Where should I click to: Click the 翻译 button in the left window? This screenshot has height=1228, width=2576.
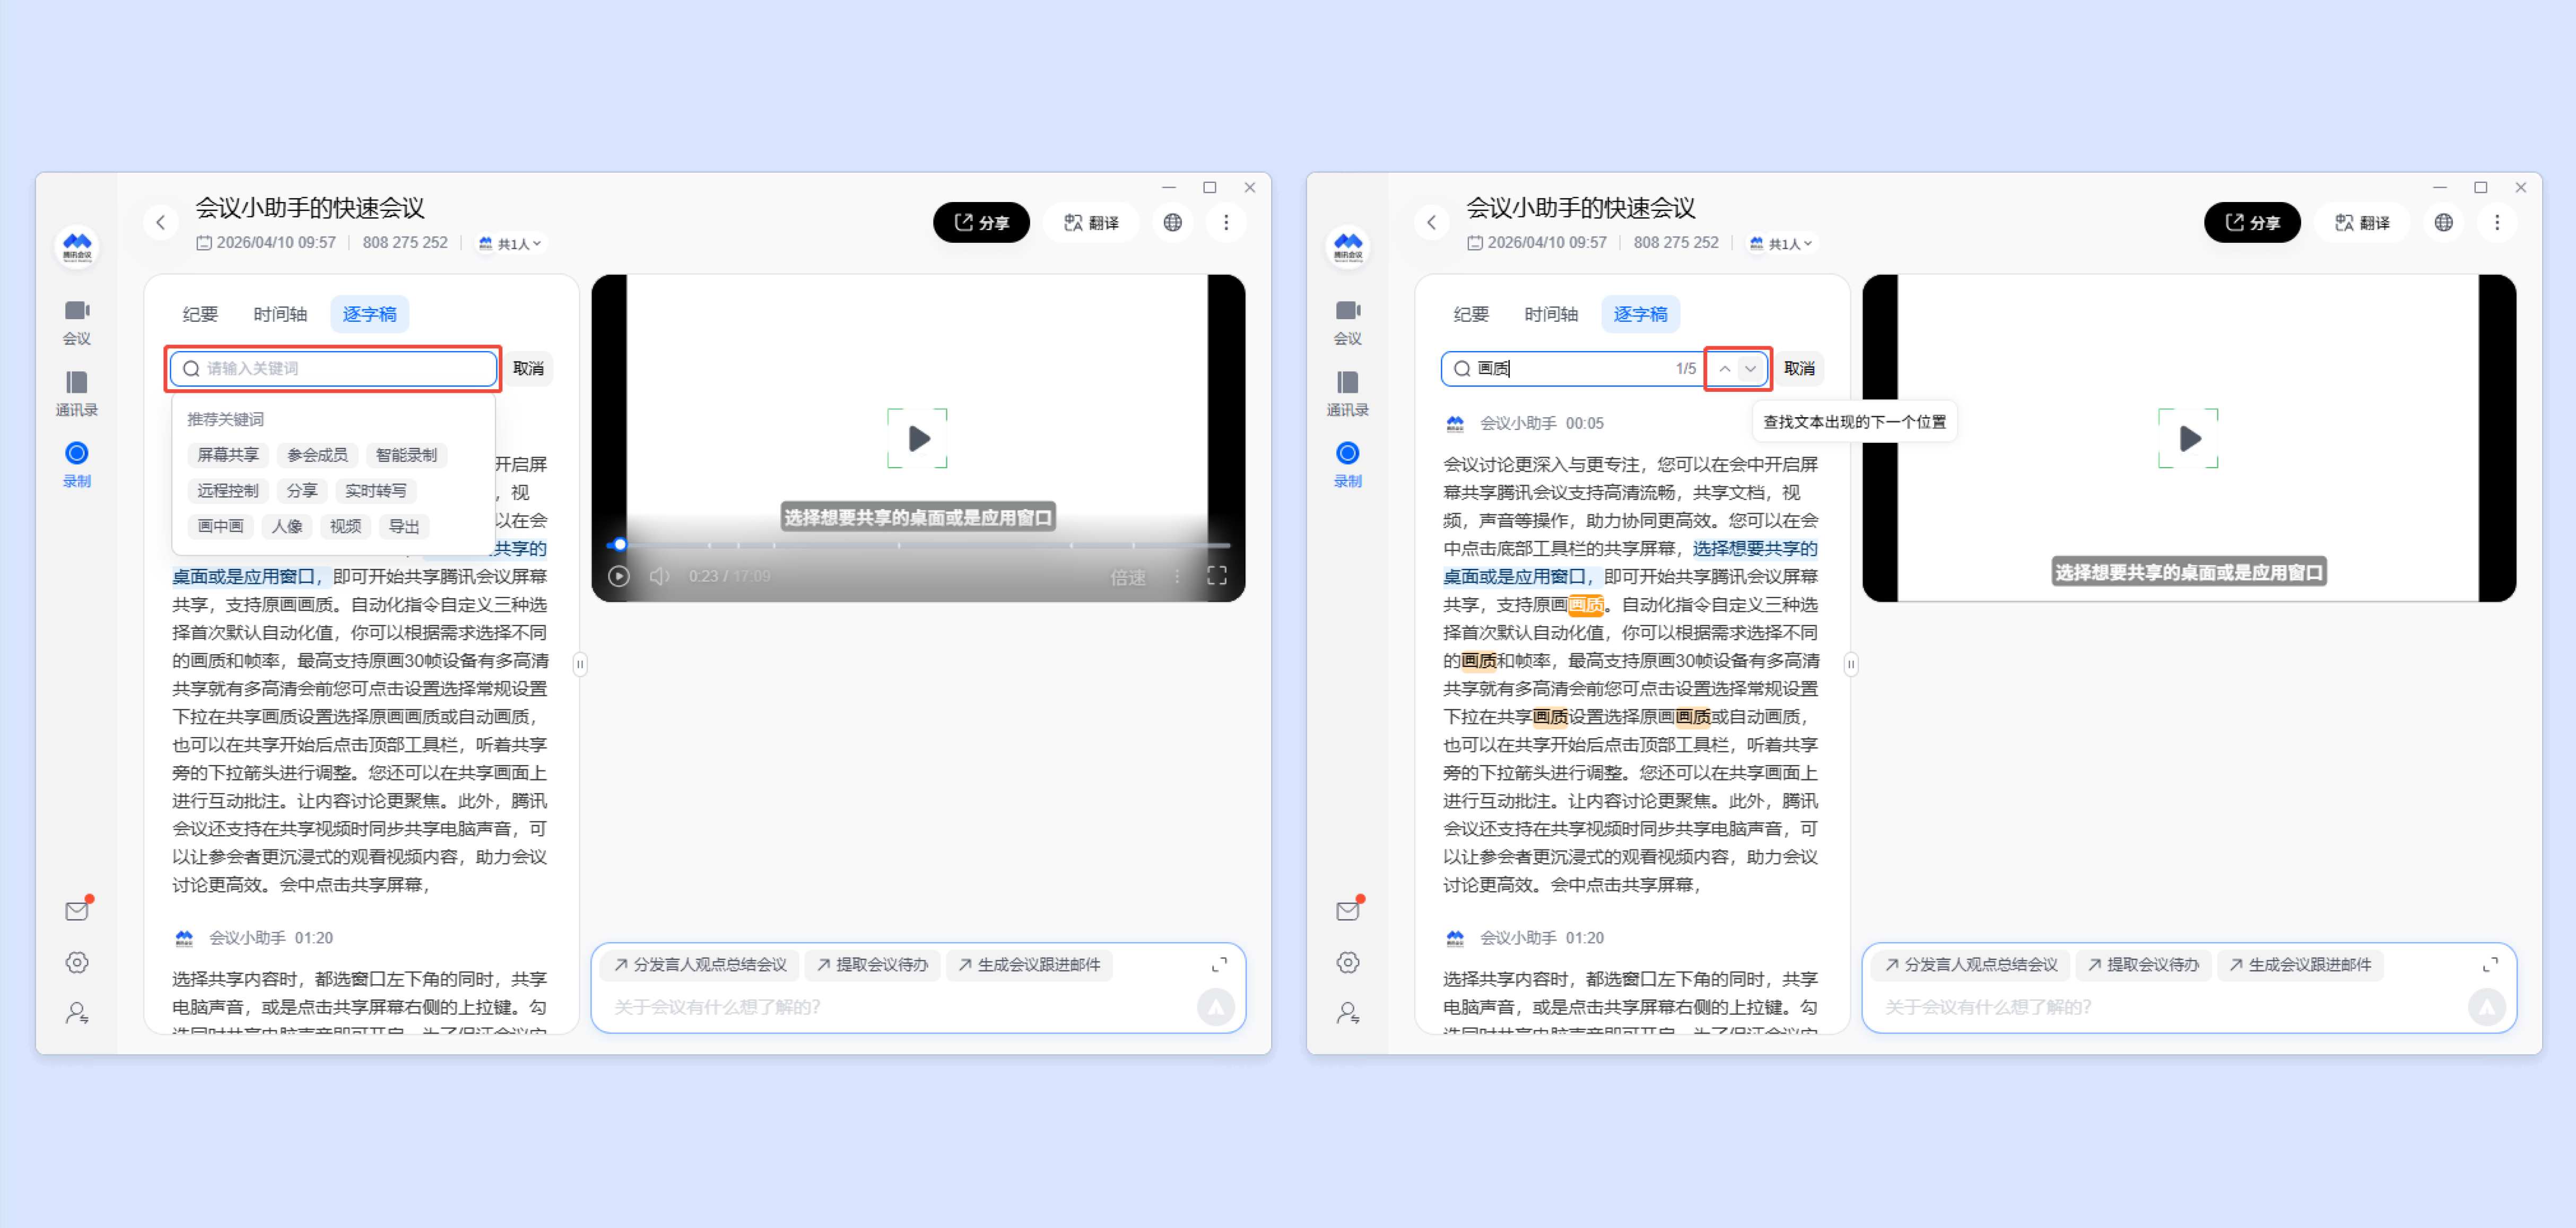click(1092, 223)
